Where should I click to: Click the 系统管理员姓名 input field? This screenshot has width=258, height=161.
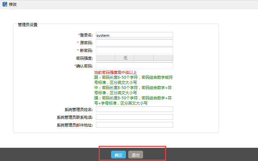tap(134, 109)
